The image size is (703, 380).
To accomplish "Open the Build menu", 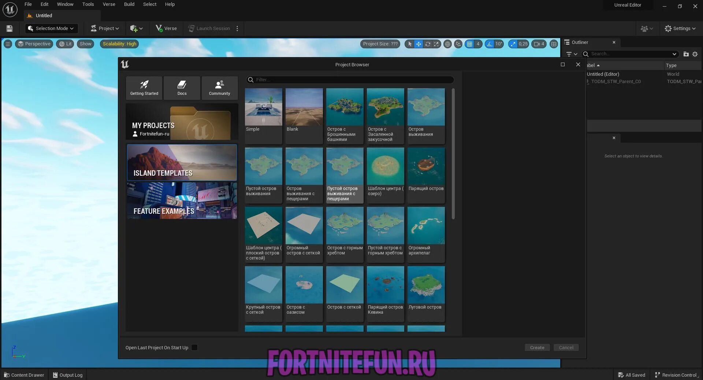I will pos(129,4).
